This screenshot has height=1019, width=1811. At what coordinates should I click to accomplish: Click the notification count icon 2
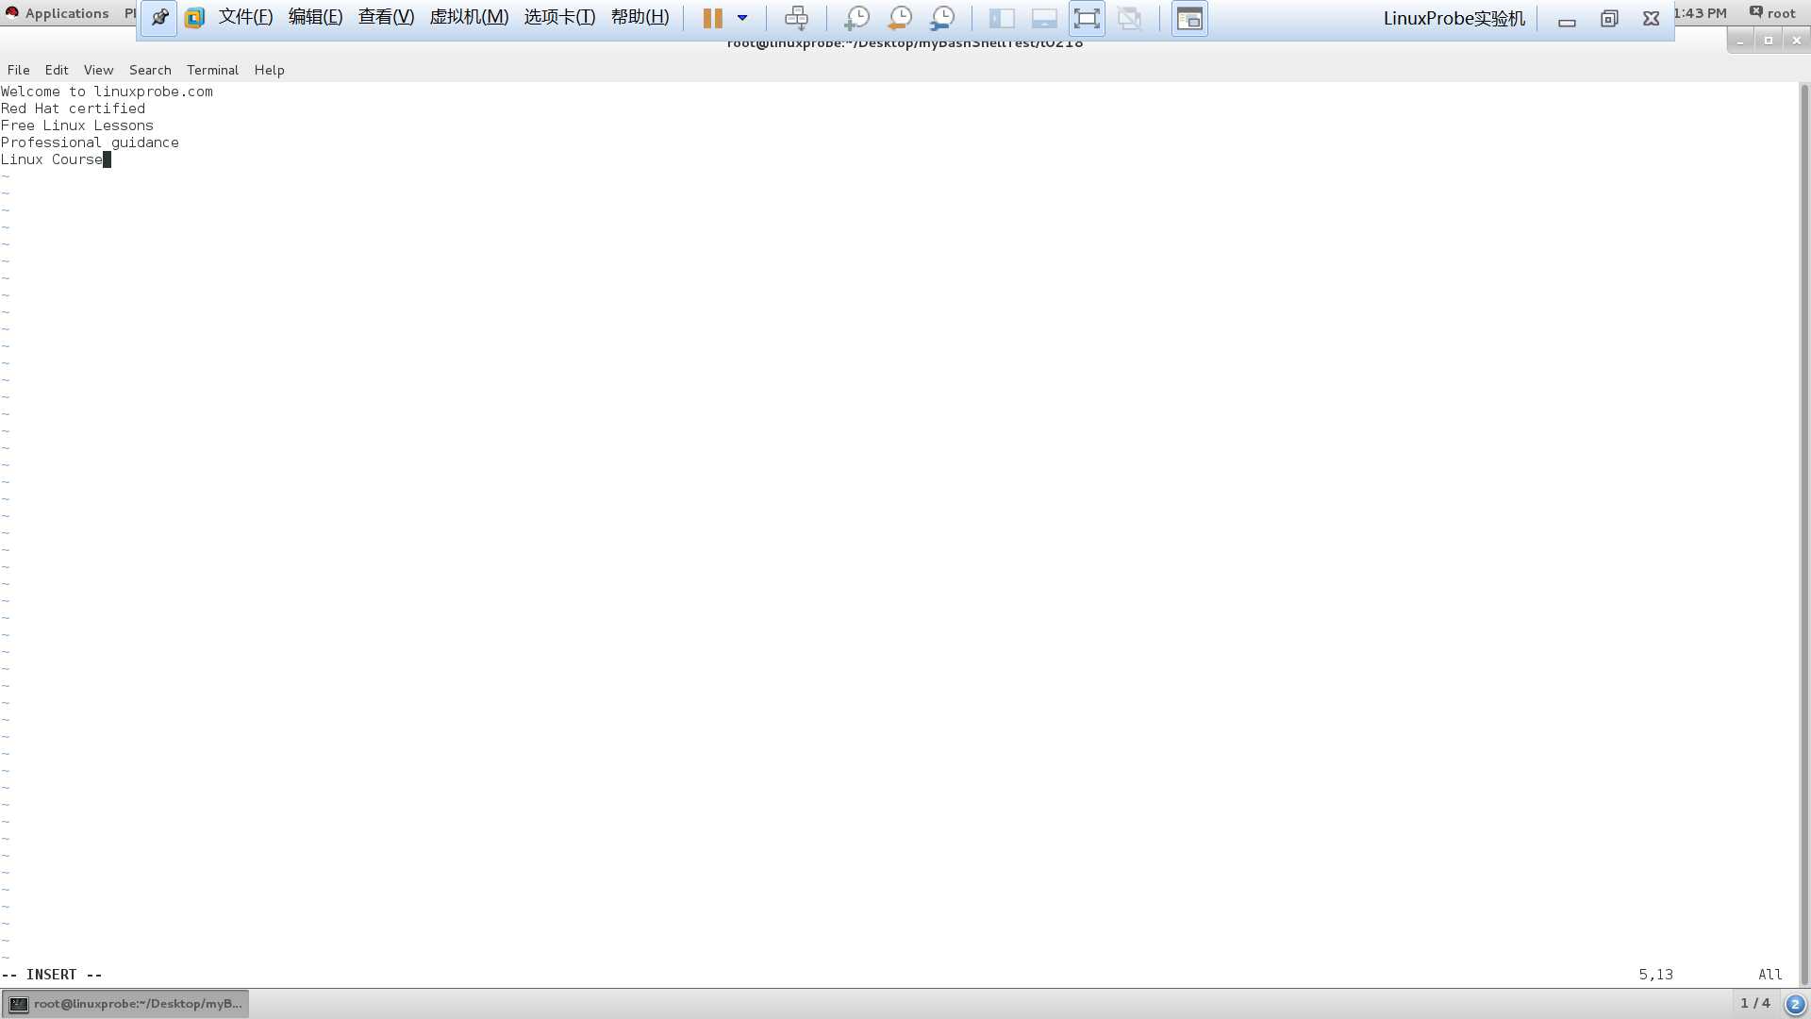[x=1796, y=1005]
